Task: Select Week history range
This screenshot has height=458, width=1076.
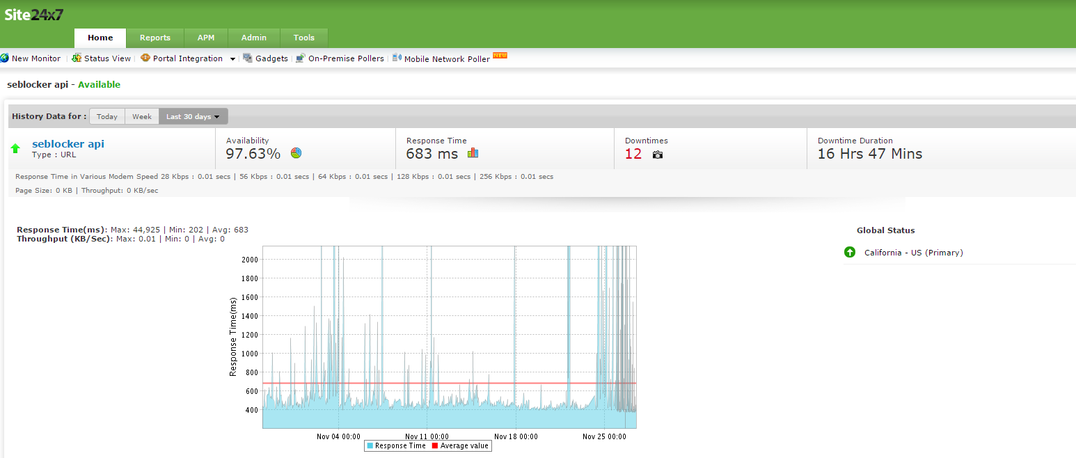Action: point(142,116)
